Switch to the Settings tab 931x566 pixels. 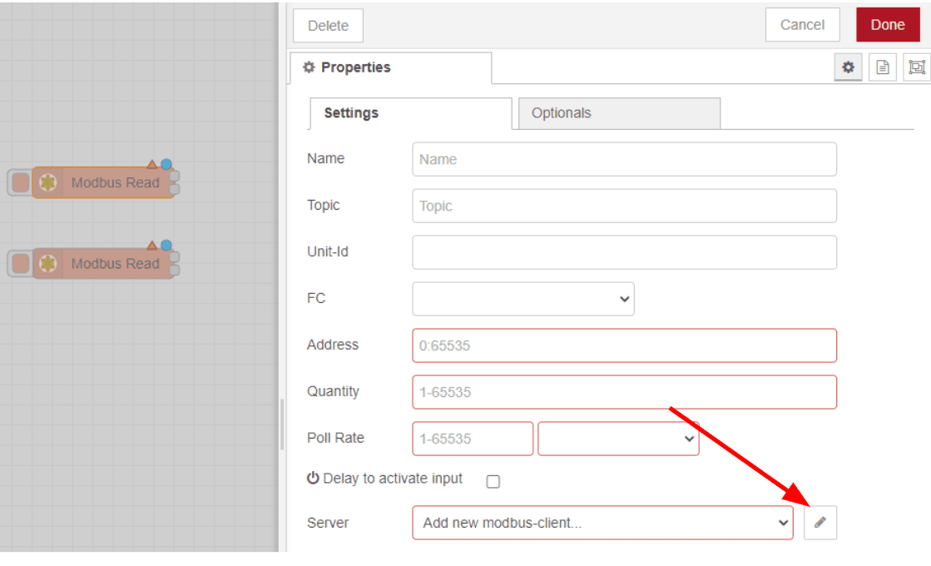349,112
